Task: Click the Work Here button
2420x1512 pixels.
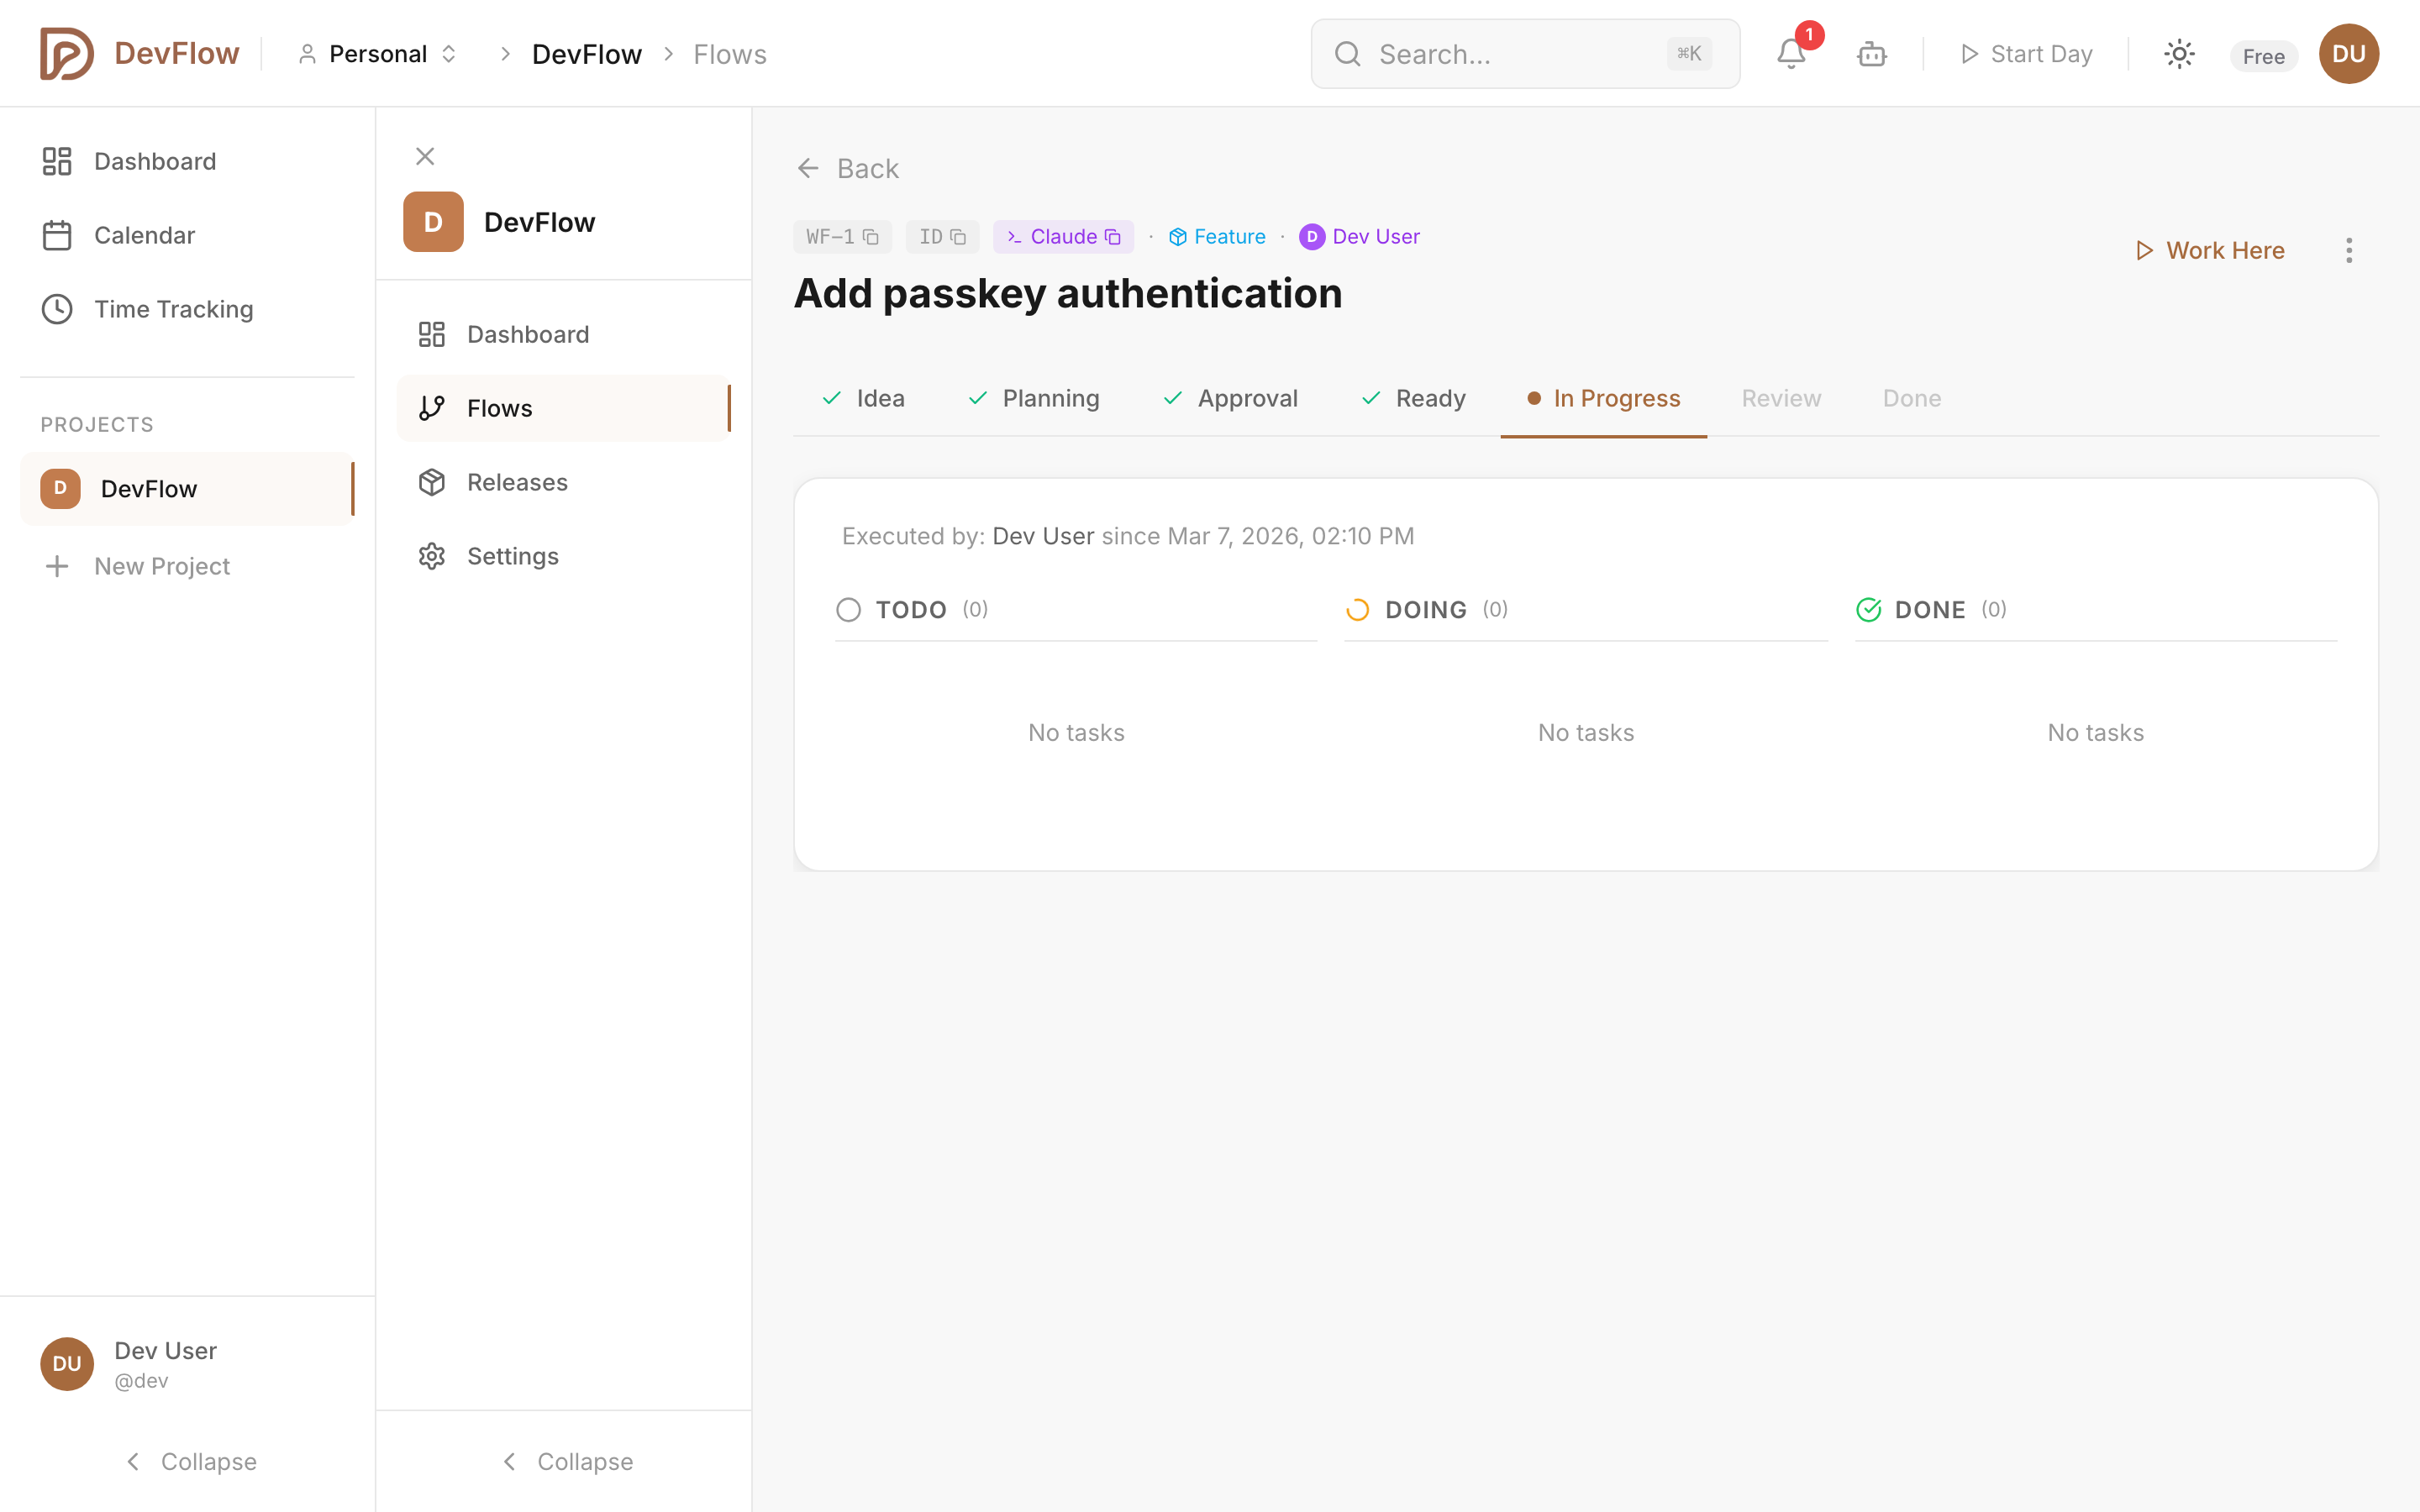Action: tap(2210, 250)
